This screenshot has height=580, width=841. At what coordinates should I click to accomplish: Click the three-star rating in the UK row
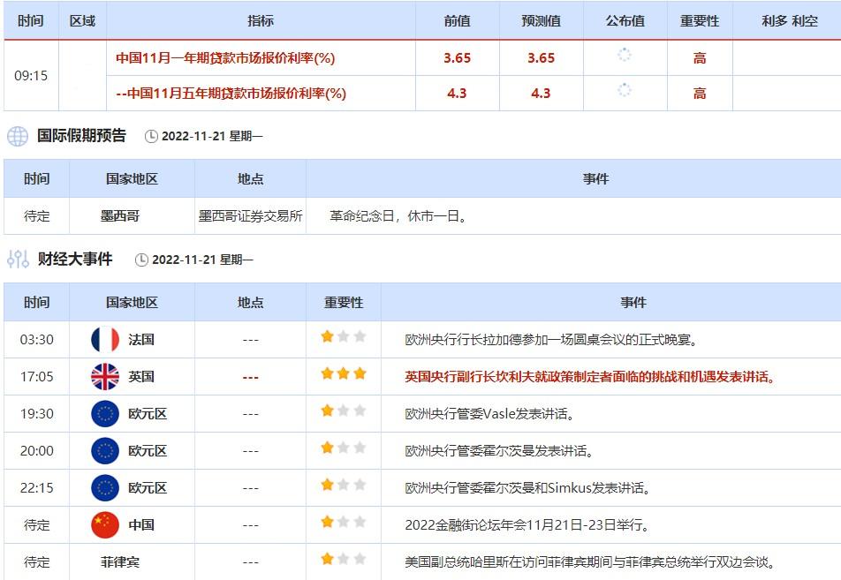pyautogui.click(x=344, y=374)
